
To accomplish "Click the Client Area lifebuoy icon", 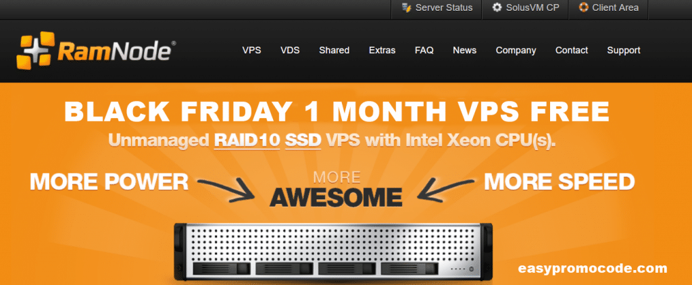I will [x=583, y=7].
